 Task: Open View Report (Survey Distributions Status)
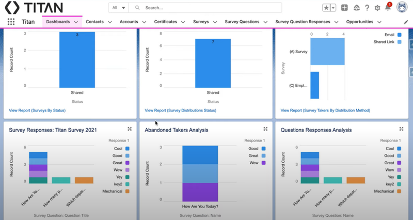(180, 111)
